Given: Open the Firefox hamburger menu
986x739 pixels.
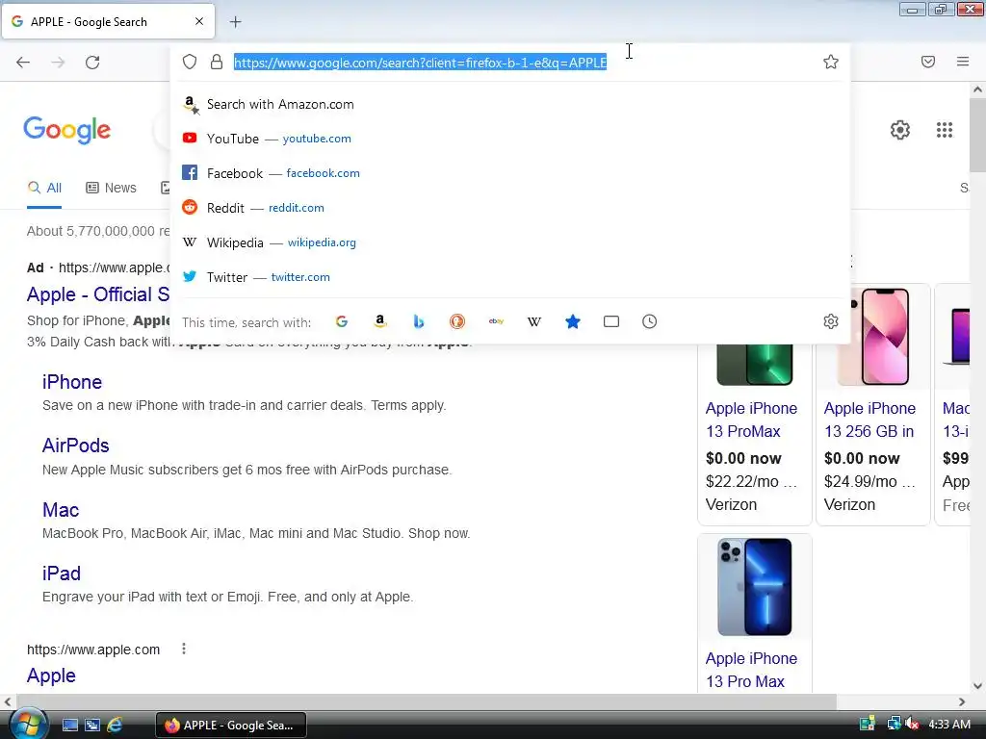Looking at the screenshot, I should pos(963,62).
